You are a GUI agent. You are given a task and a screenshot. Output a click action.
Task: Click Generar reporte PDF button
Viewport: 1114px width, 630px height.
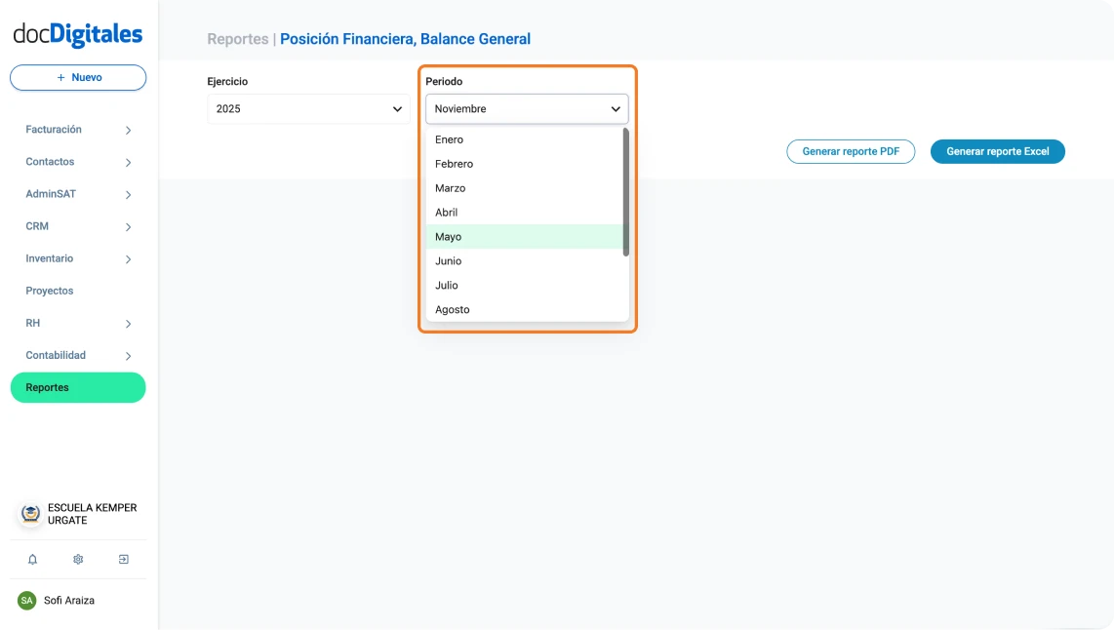tap(851, 152)
